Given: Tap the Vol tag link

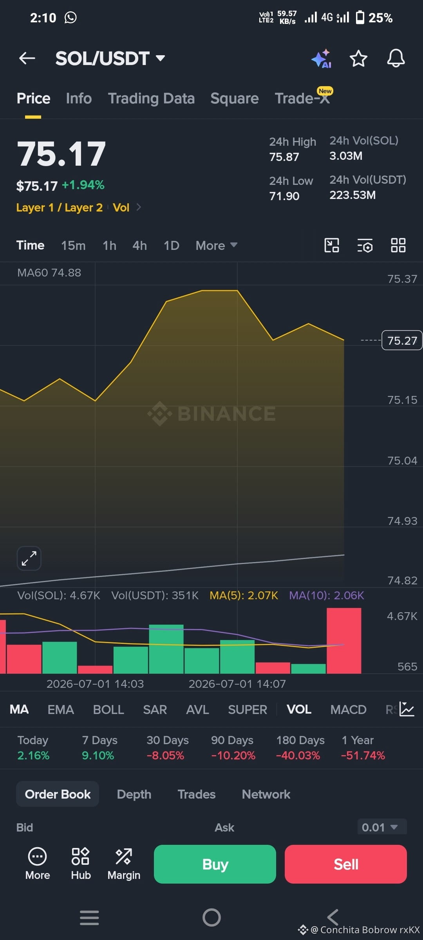Looking at the screenshot, I should (x=121, y=207).
